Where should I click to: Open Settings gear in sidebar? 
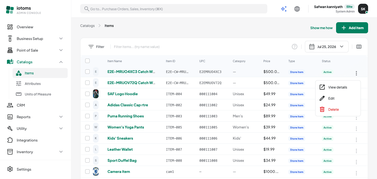(x=10, y=169)
